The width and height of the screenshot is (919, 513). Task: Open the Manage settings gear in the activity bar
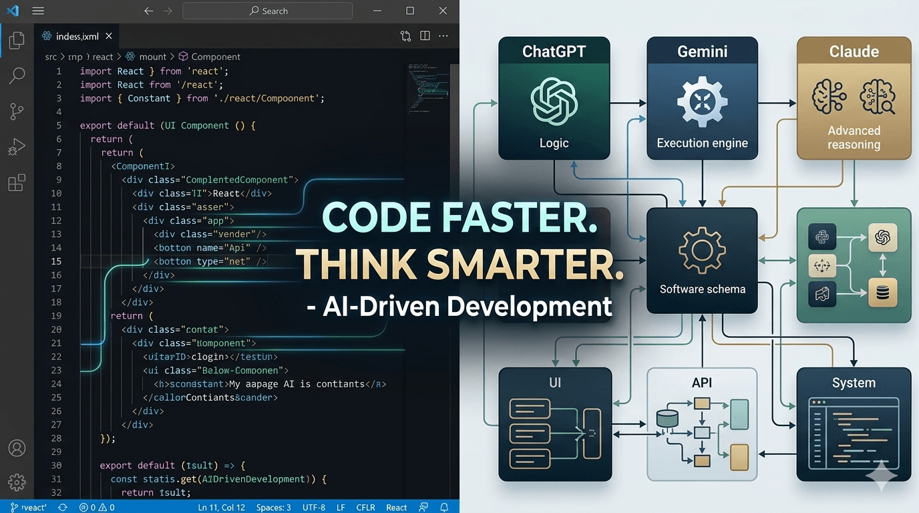coord(17,482)
